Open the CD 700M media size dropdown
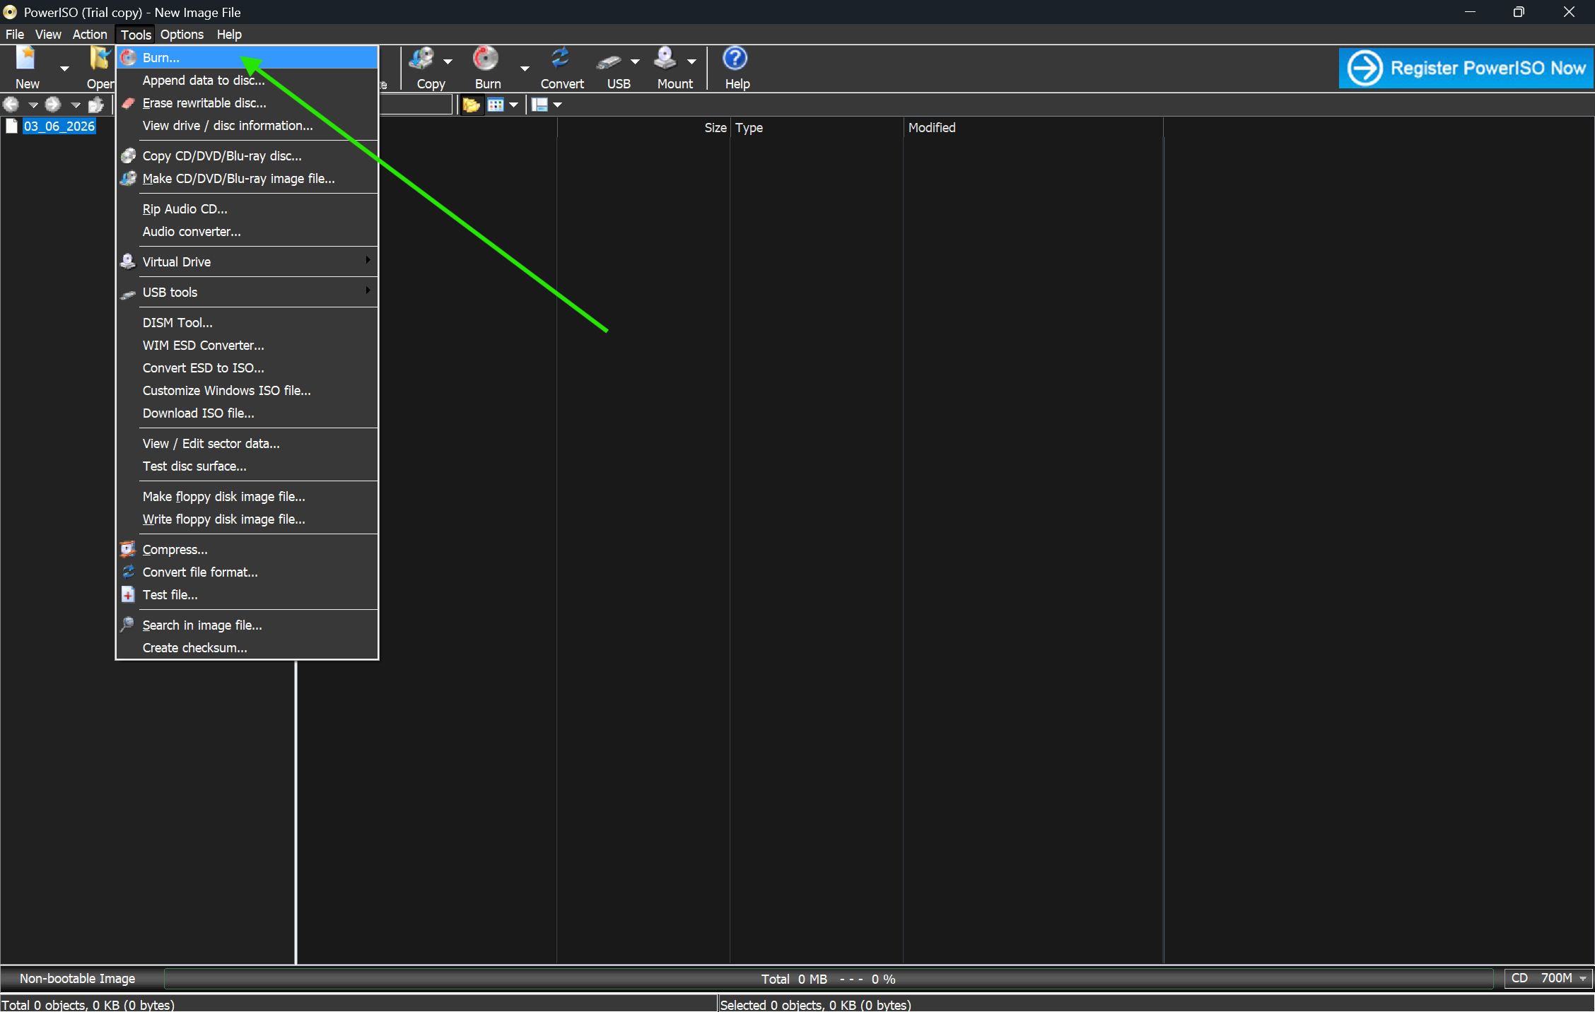The height and width of the screenshot is (1012, 1595). 1548,978
